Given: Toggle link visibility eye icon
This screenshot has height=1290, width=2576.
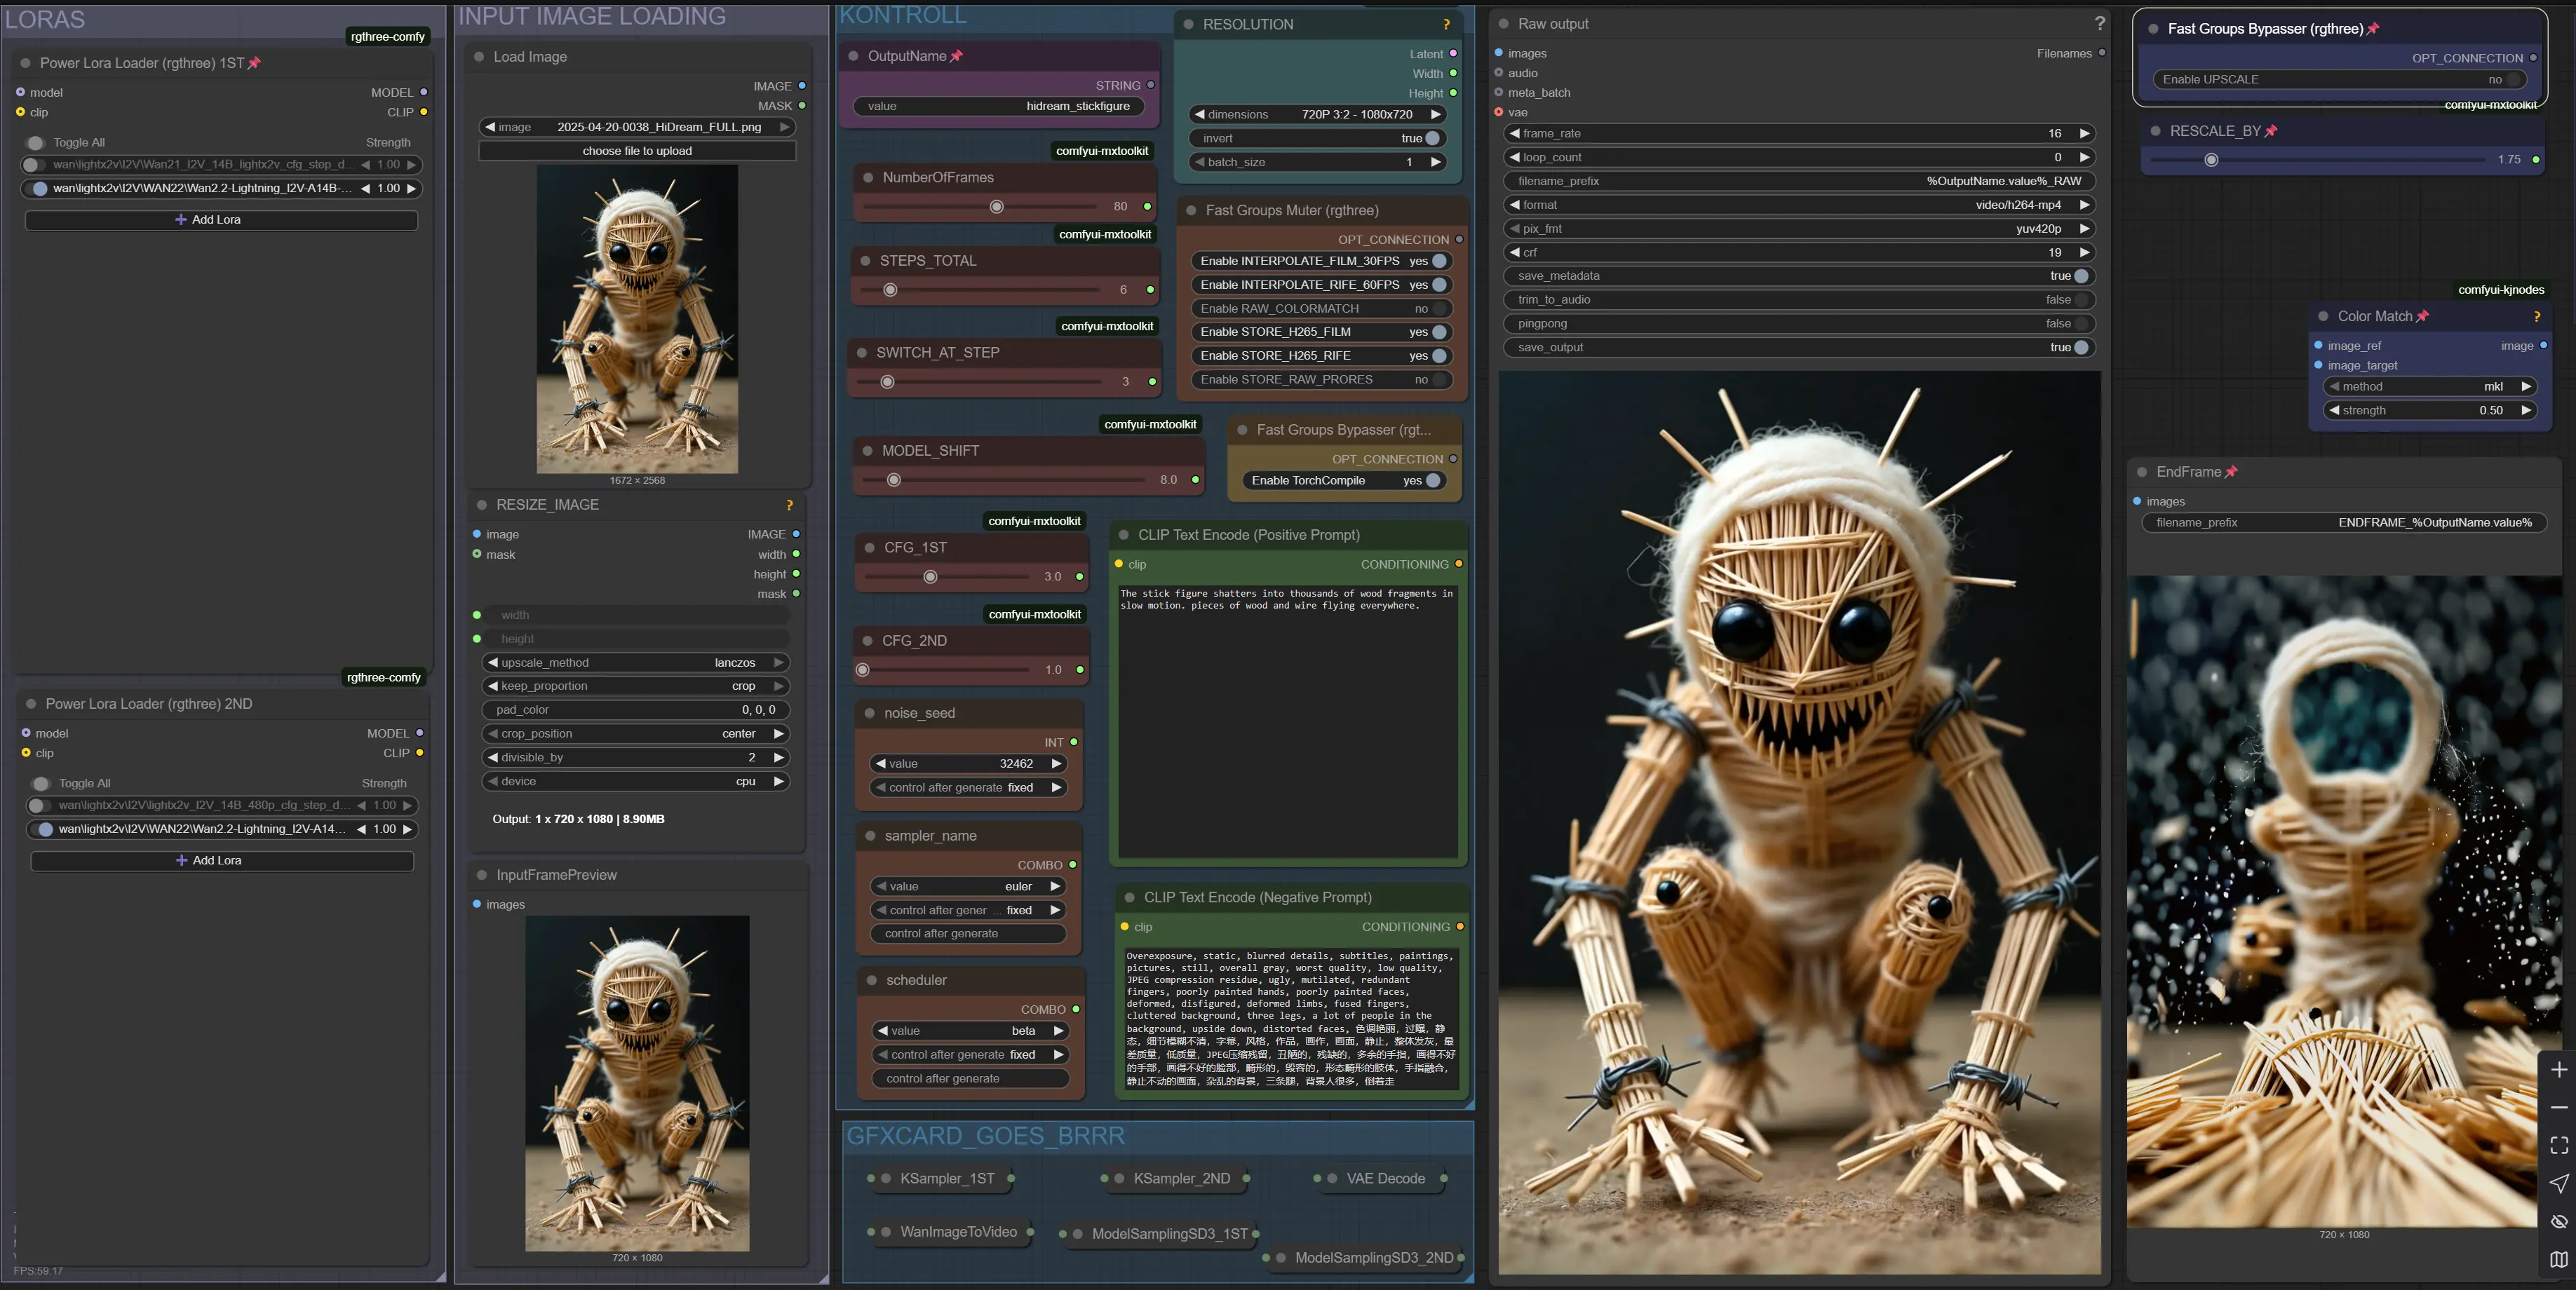Looking at the screenshot, I should pyautogui.click(x=2558, y=1221).
